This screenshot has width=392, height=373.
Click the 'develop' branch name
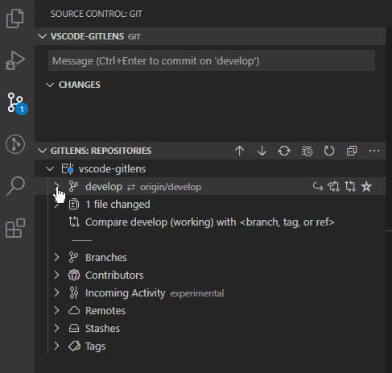tap(104, 187)
